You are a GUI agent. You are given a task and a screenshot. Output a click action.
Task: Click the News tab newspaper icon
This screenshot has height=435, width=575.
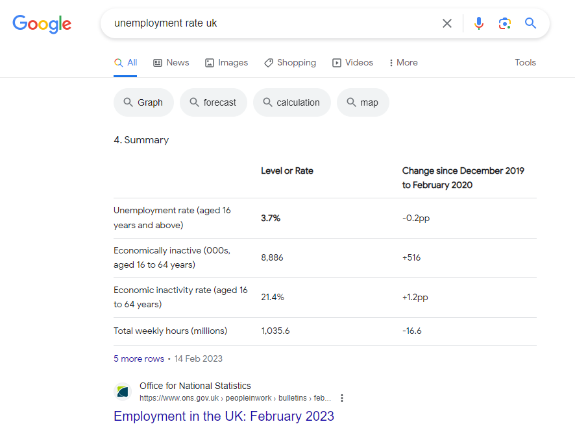point(158,63)
